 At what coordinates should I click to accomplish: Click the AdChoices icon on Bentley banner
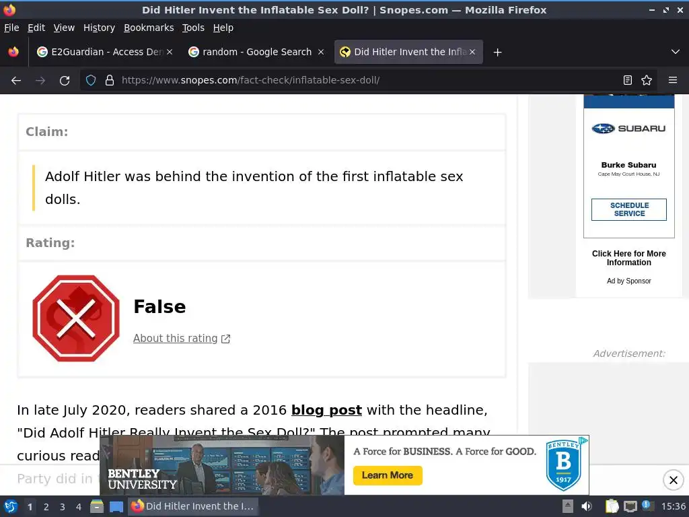coord(583,440)
